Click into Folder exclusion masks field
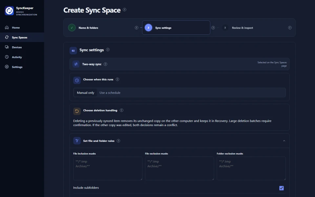 pyautogui.click(x=251, y=168)
